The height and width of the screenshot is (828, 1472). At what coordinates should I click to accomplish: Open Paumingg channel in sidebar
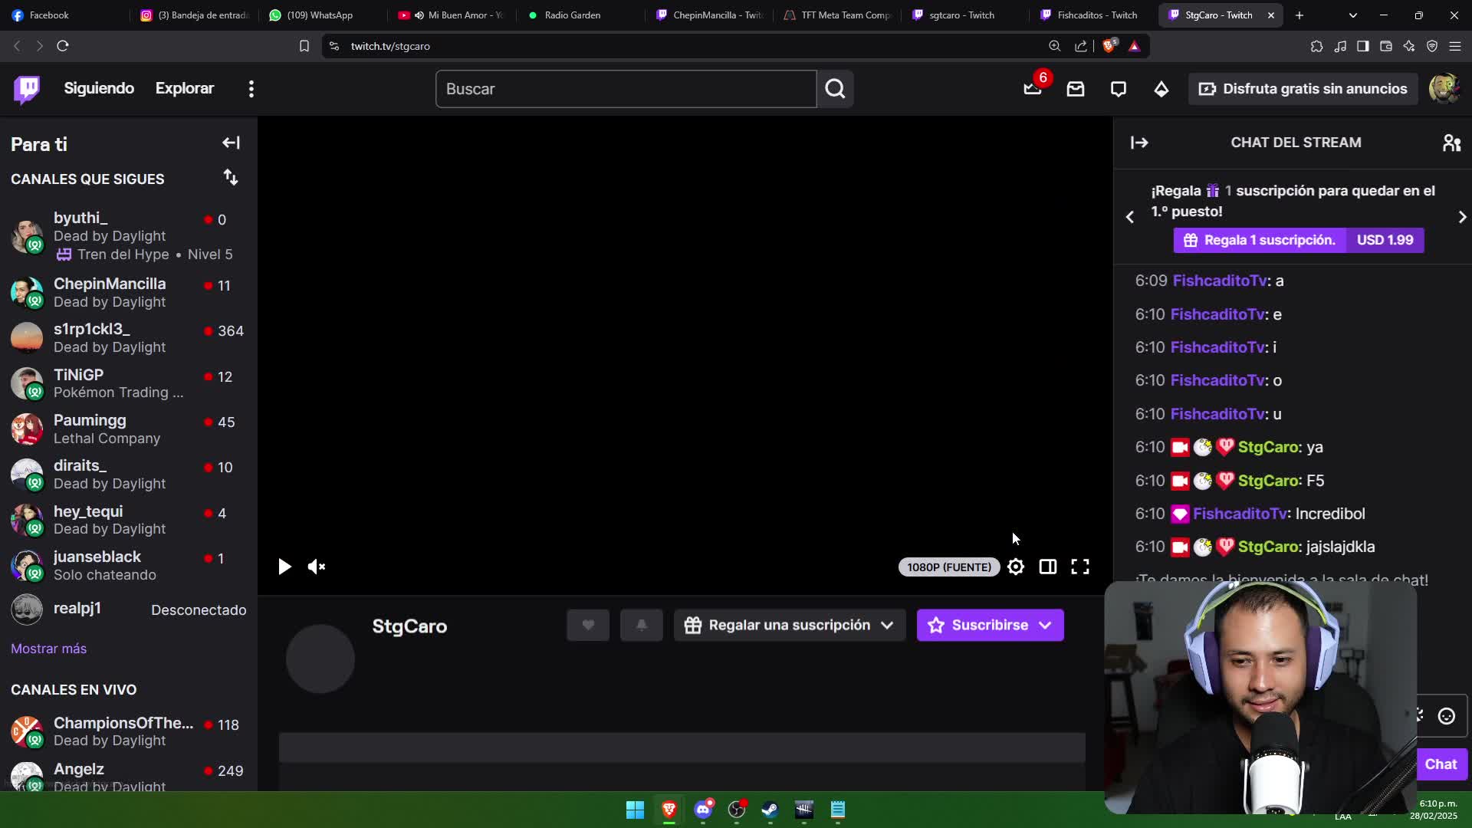tap(129, 429)
